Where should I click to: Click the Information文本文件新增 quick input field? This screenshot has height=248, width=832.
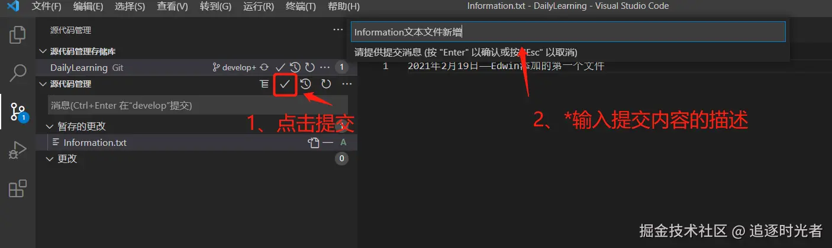click(x=568, y=32)
